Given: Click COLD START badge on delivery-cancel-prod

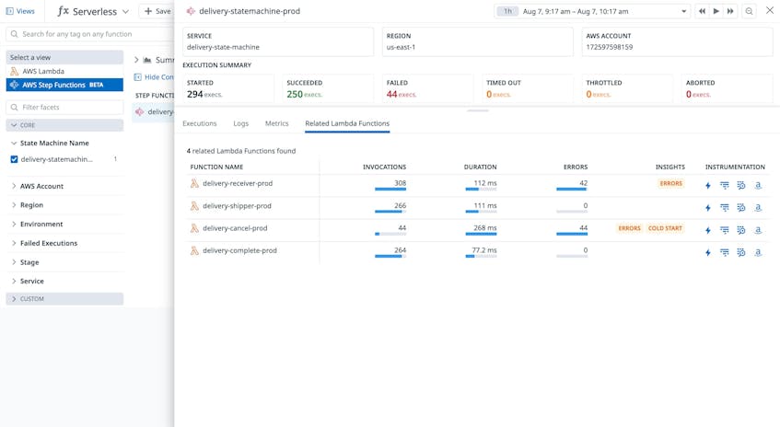Looking at the screenshot, I should 665,228.
